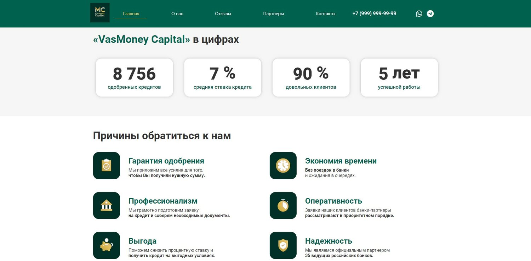Open the Telegram contact icon
The width and height of the screenshot is (531, 261).
coord(430,14)
